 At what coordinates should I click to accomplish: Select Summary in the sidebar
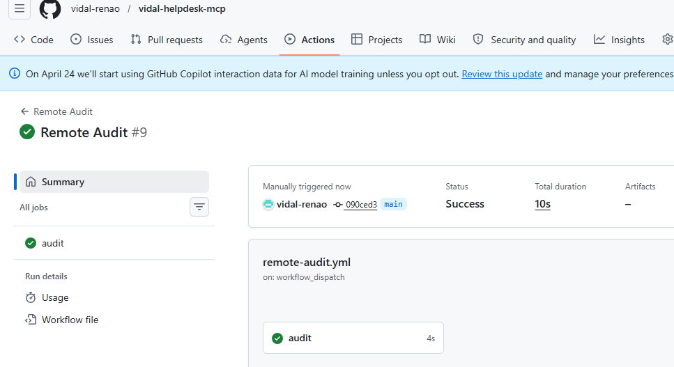[114, 182]
